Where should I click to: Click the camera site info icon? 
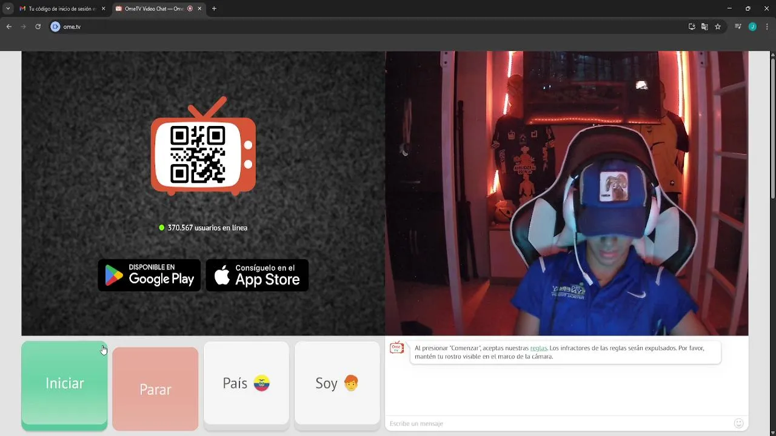55,27
